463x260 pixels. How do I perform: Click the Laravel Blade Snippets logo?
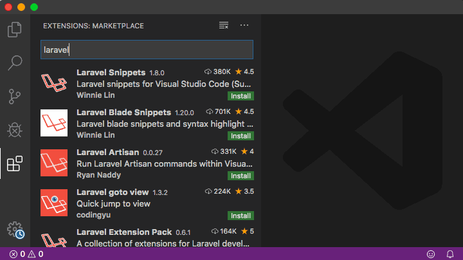[54, 123]
